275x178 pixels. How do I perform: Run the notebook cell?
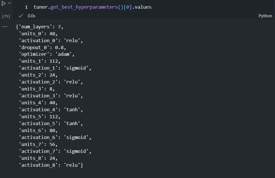[x=3, y=3]
